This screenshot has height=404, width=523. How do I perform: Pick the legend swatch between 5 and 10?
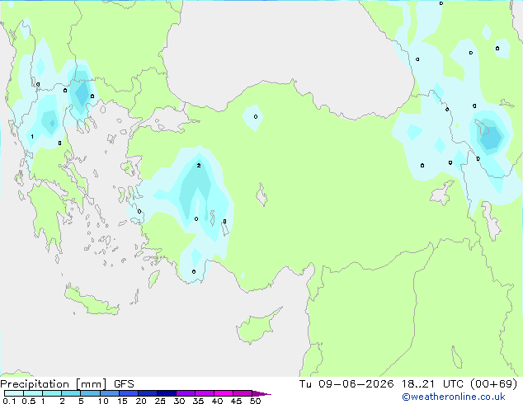pyautogui.click(x=90, y=393)
